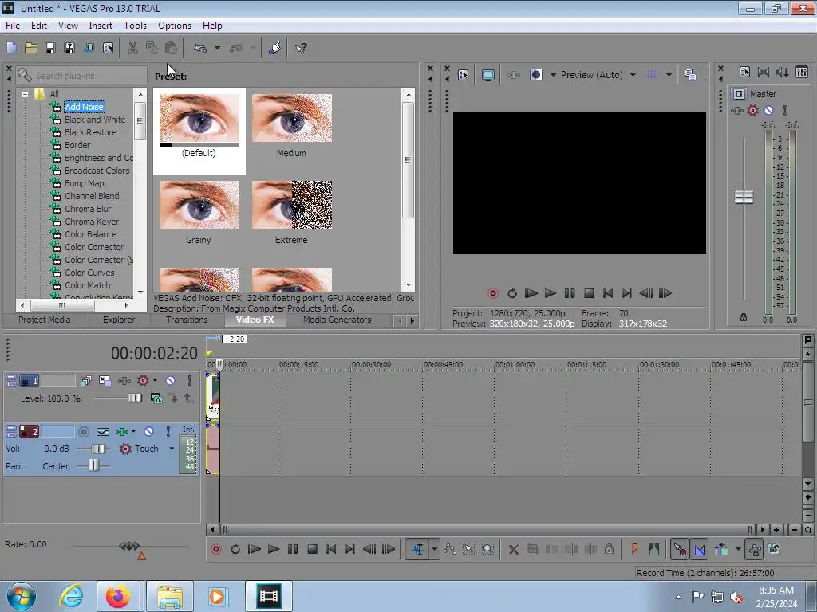Click Downmix Output icon in mixer
Image resolution: width=817 pixels, height=612 pixels.
point(764,73)
